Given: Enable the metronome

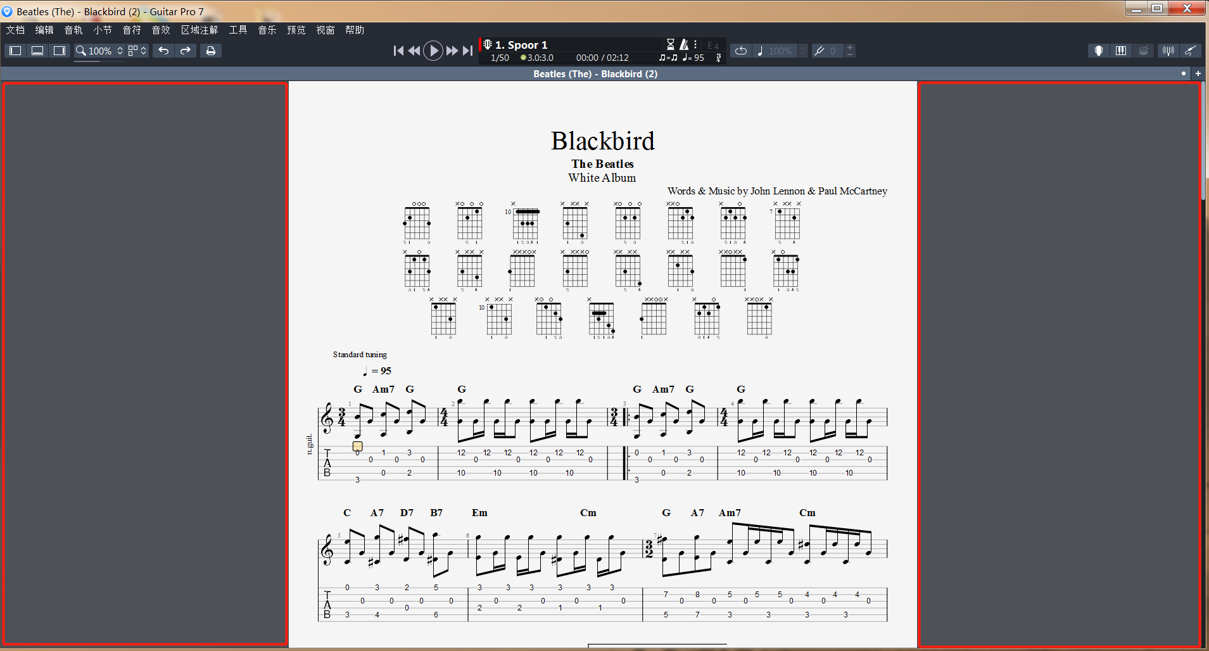Looking at the screenshot, I should point(684,44).
